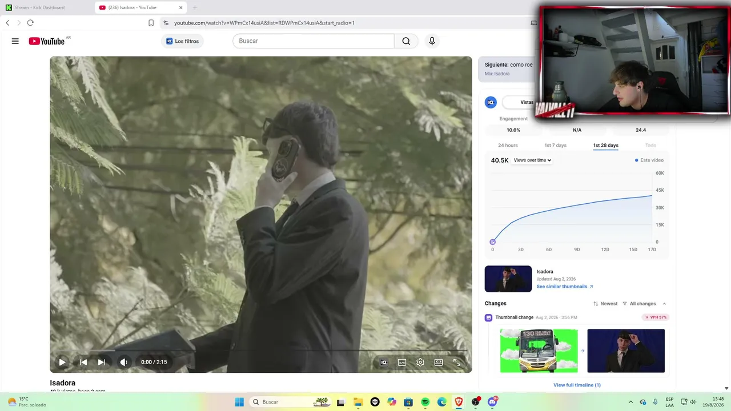Close the Isadora YouTube tab
This screenshot has height=411, width=731.
[x=181, y=7]
